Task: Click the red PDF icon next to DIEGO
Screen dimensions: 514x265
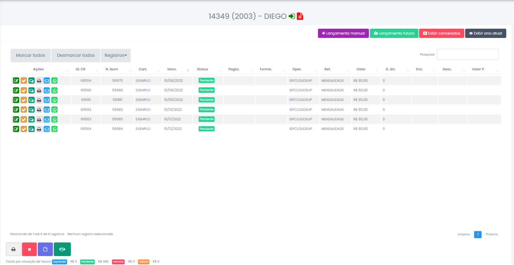Action: [299, 16]
